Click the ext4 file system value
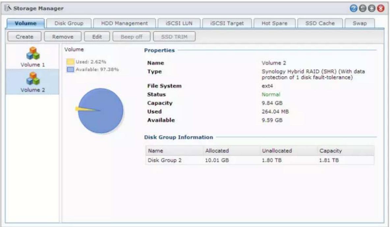 pyautogui.click(x=267, y=86)
